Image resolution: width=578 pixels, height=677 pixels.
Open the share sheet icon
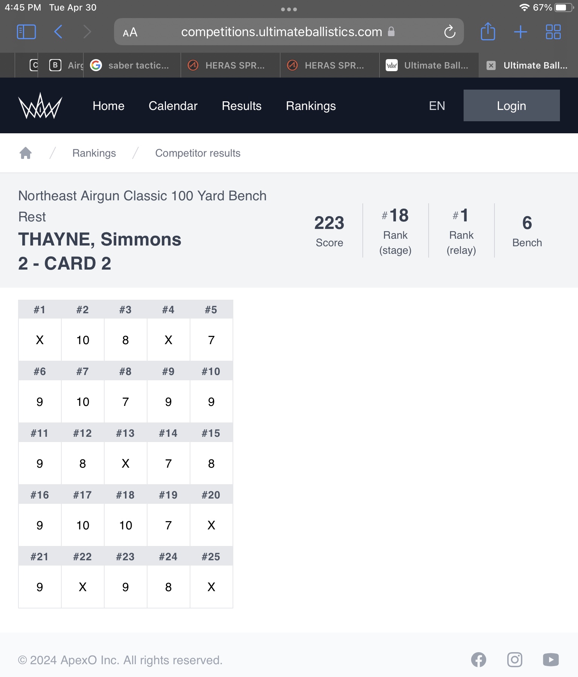[x=488, y=31]
